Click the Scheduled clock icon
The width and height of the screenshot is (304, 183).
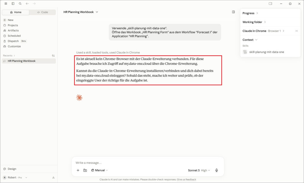[5, 36]
